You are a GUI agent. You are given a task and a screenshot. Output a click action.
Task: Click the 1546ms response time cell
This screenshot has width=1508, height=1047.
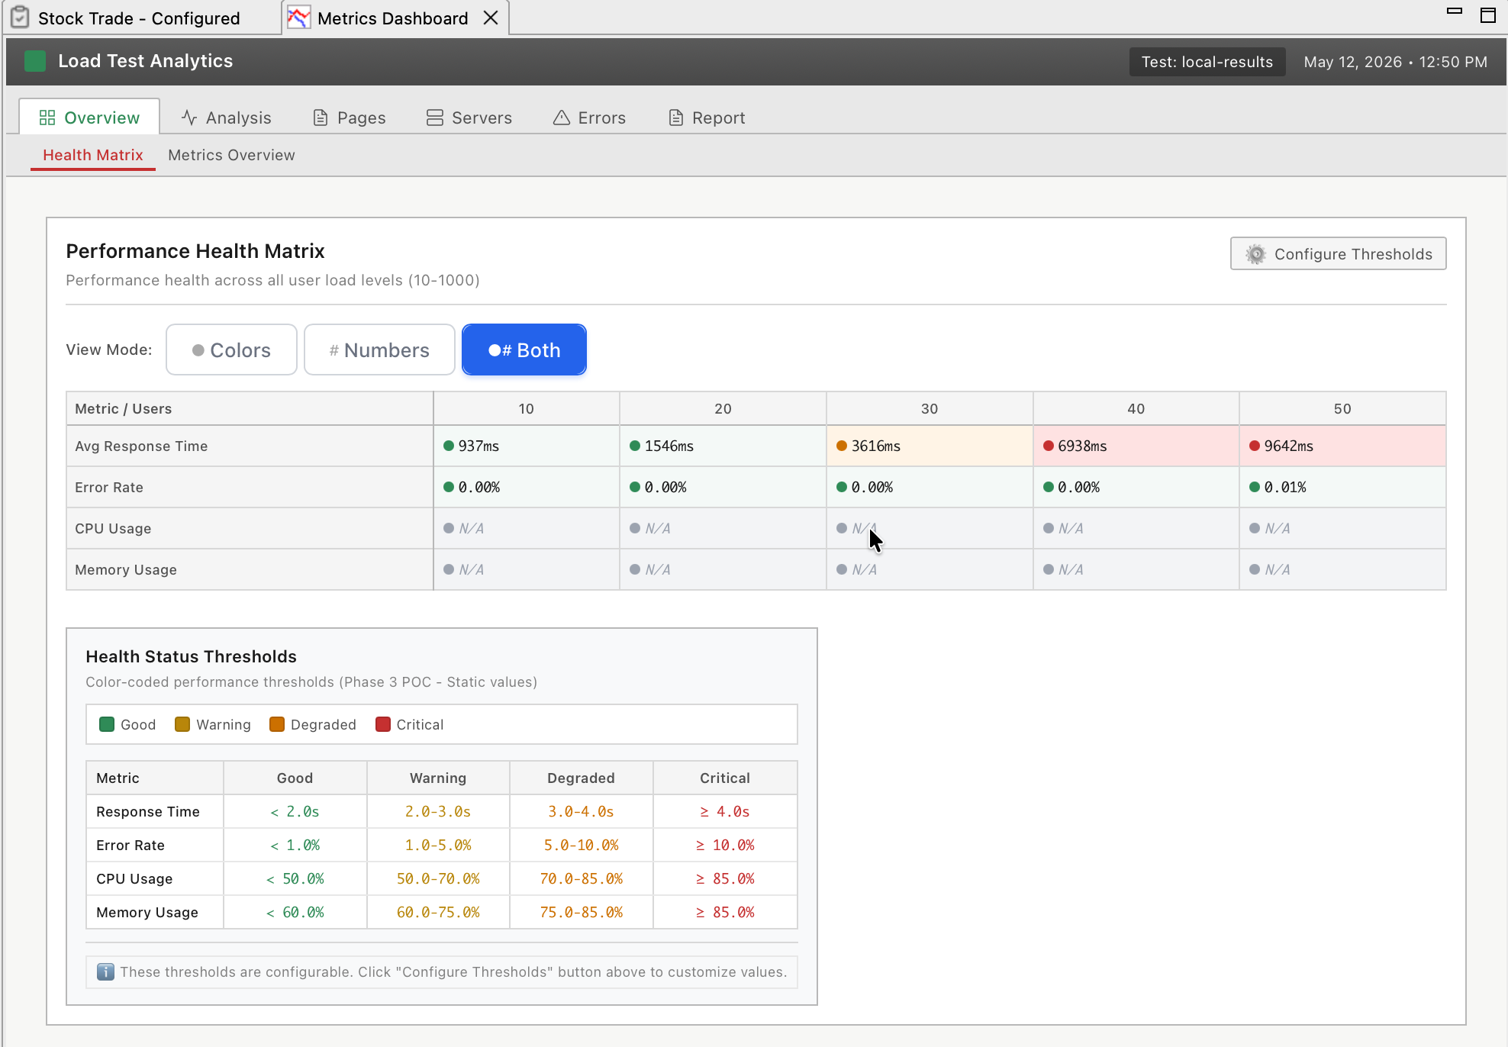[x=723, y=446]
